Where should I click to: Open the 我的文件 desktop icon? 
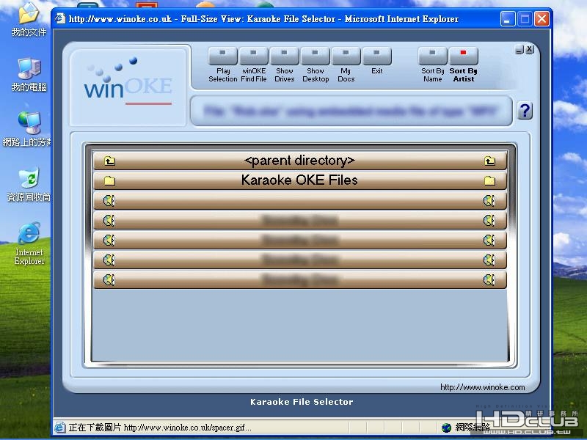(29, 20)
